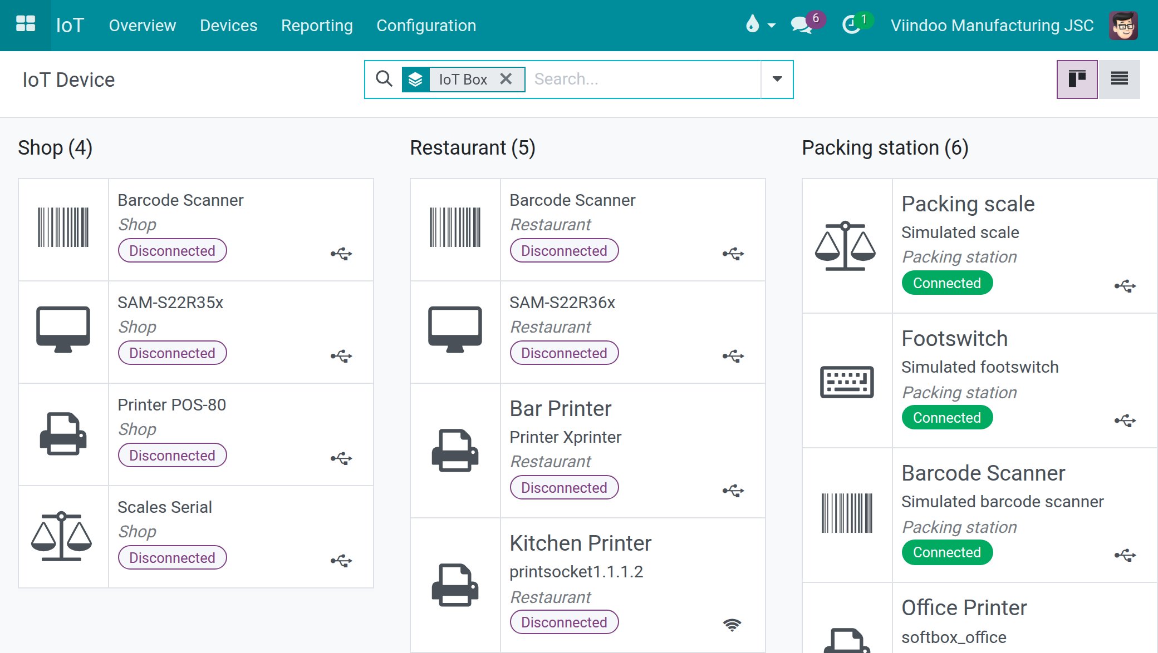Open the user avatar menu
1158x653 pixels.
1123,25
